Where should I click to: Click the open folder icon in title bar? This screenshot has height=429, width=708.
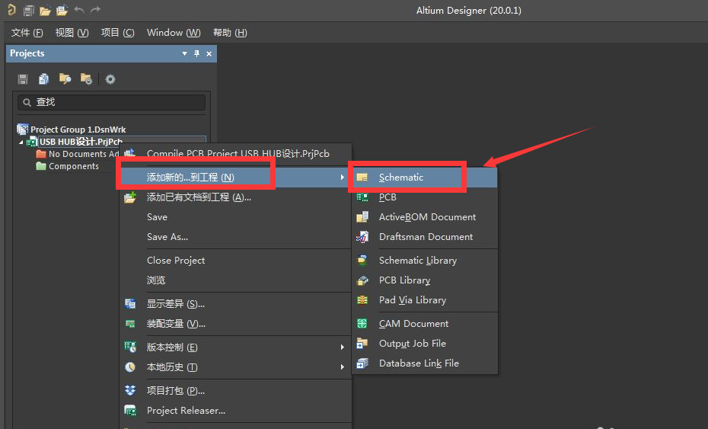coord(45,10)
